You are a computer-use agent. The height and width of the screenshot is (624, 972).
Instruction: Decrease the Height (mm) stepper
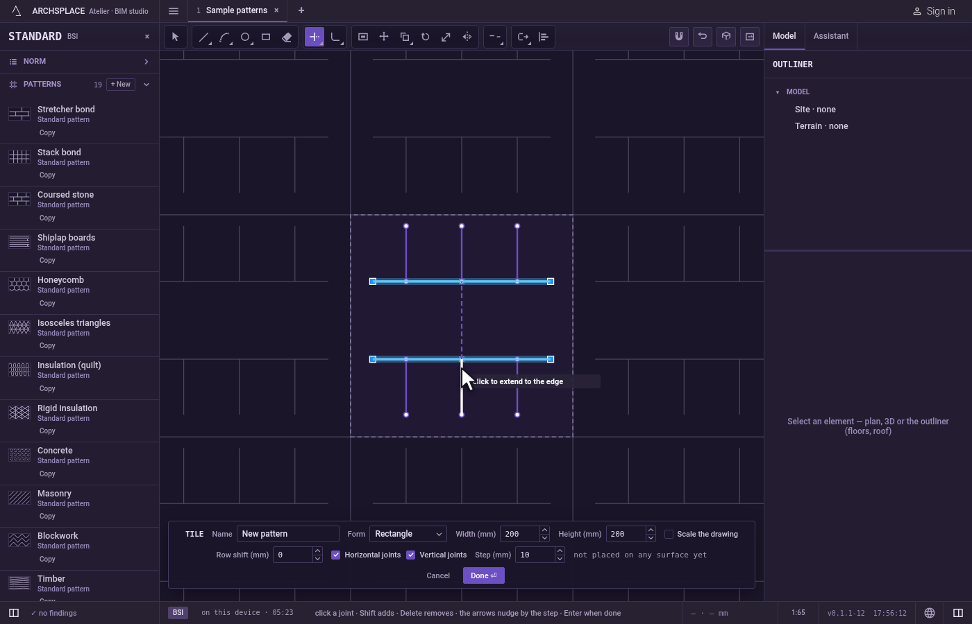coord(651,538)
